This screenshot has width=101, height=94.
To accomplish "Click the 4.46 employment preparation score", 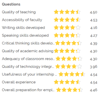I will pos(93,90).
